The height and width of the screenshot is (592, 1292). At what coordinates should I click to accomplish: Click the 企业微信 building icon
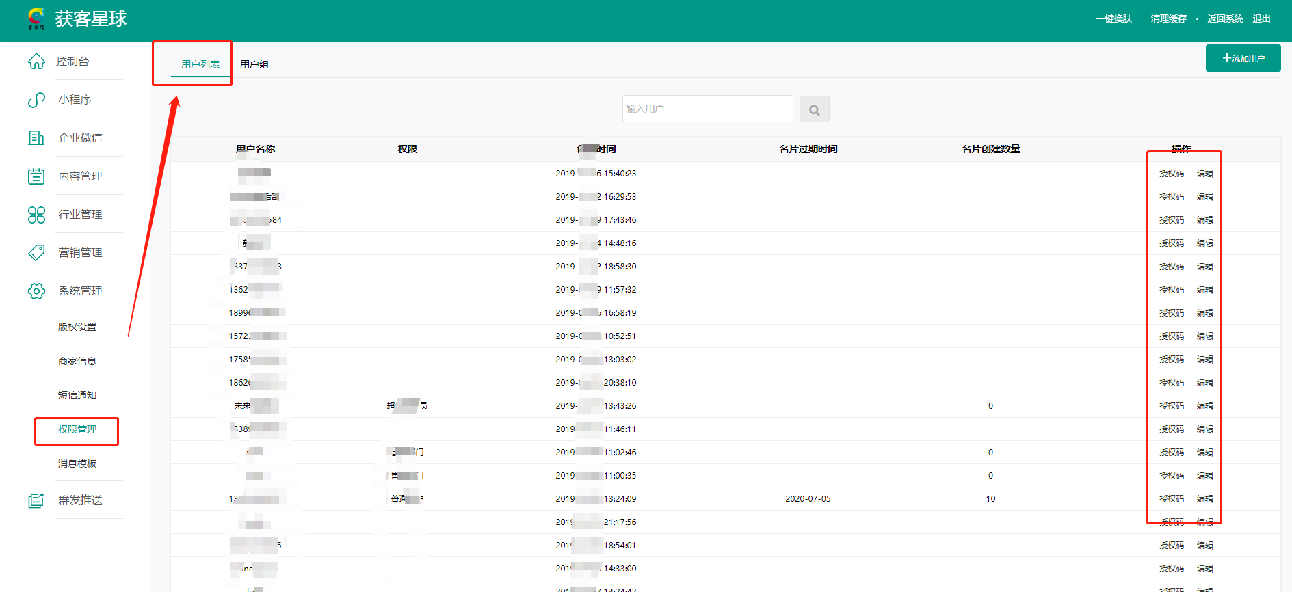(36, 138)
